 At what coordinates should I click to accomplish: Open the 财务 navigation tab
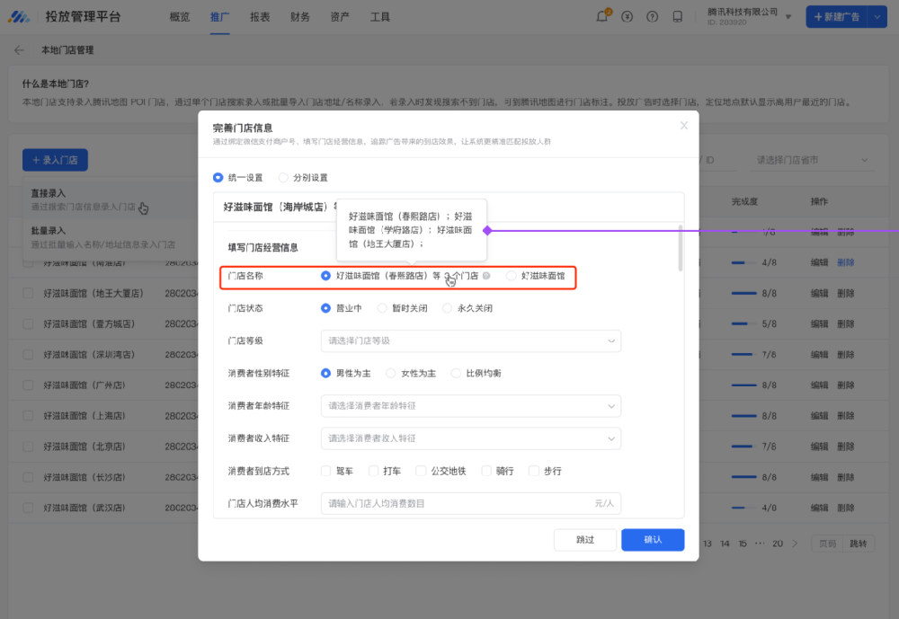click(x=300, y=17)
